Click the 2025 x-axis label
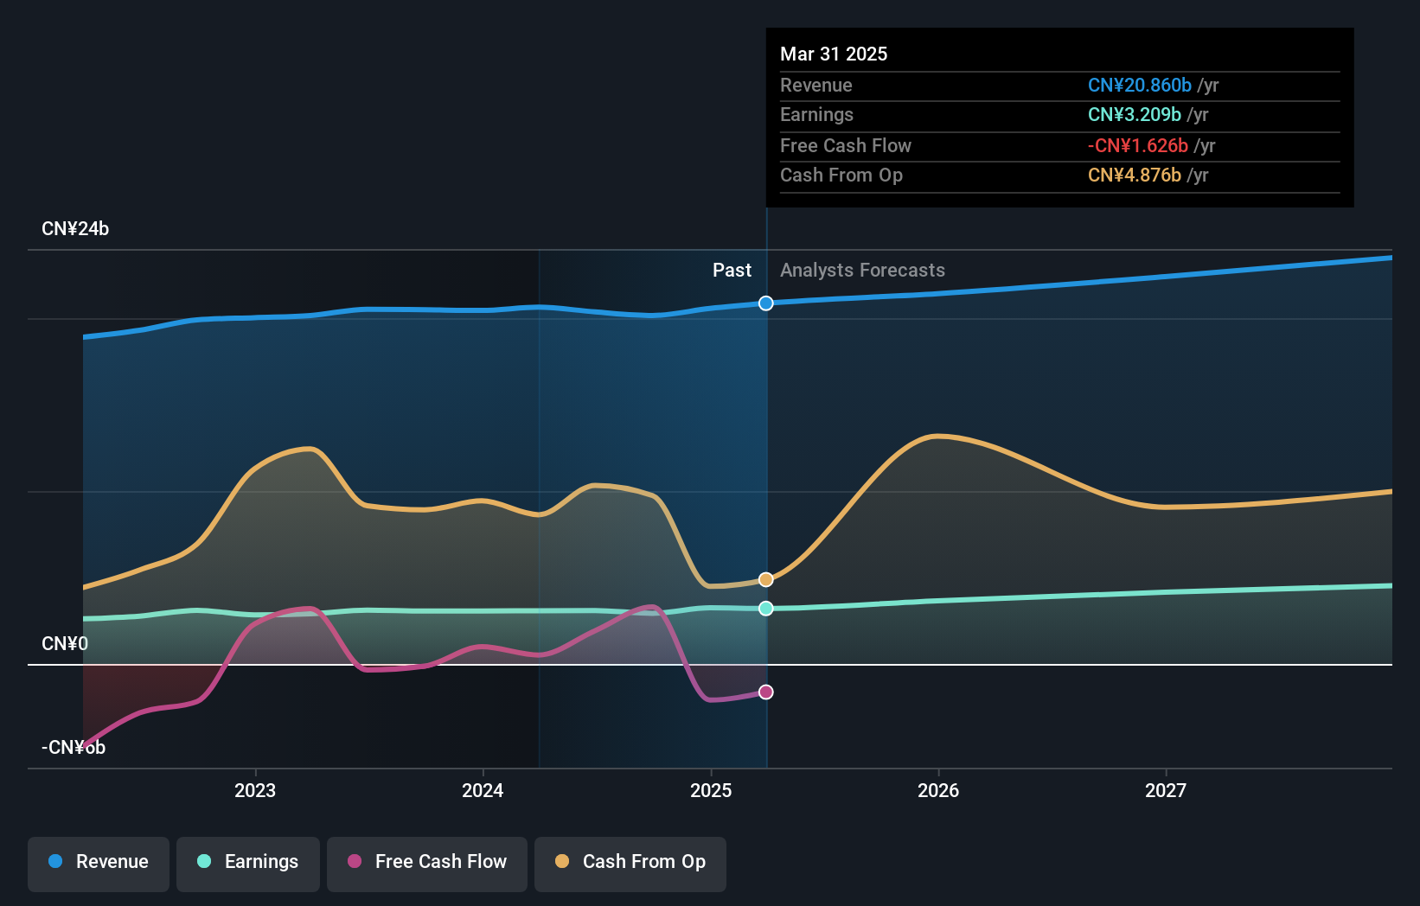 pos(711,790)
